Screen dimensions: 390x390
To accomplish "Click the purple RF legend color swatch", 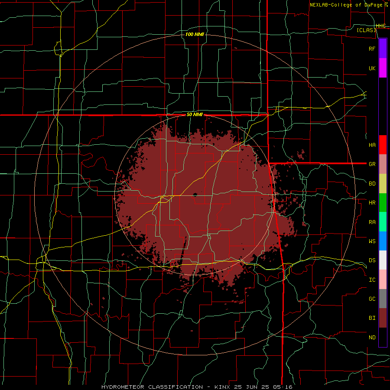I will click(383, 49).
